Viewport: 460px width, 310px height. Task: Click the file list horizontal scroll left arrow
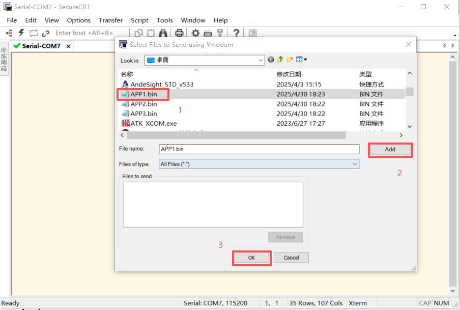point(122,135)
